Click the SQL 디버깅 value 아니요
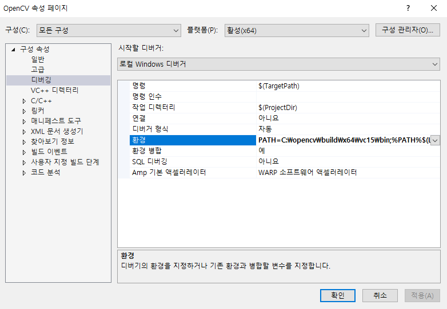447x309 pixels. [x=348, y=161]
